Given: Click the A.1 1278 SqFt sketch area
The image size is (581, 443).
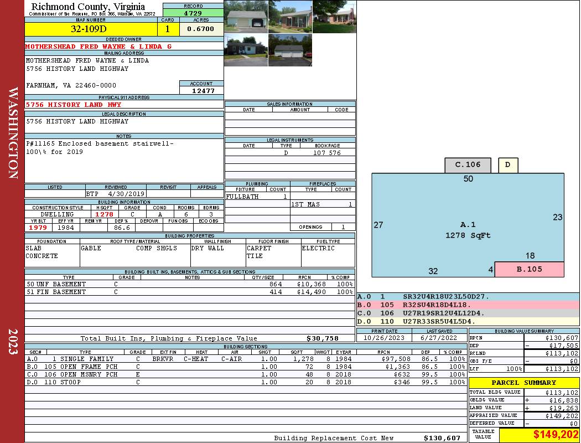Looking at the screenshot, I should [468, 230].
